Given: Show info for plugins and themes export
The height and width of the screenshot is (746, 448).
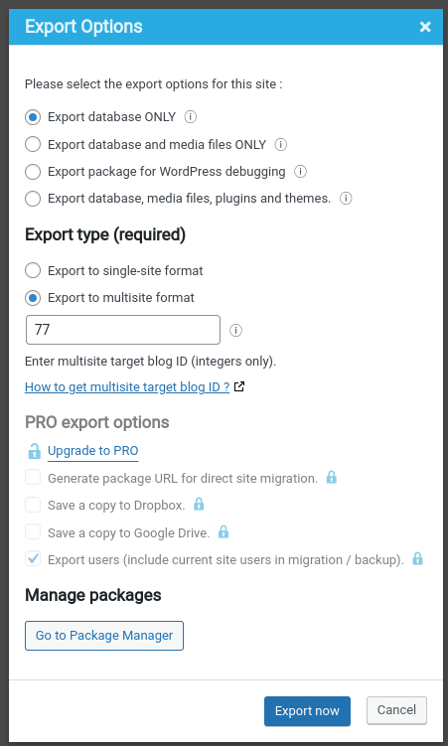Looking at the screenshot, I should pyautogui.click(x=346, y=199).
